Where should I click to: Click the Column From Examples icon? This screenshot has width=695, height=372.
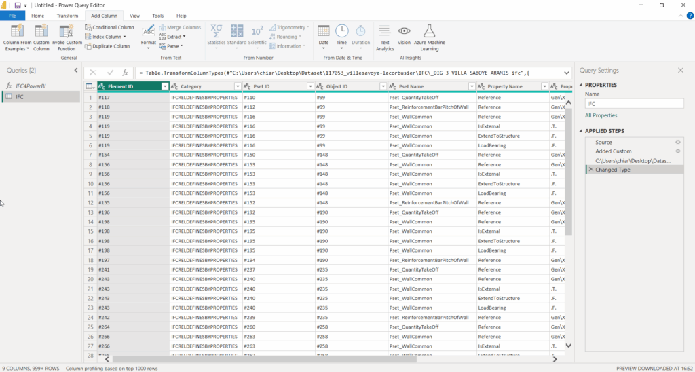17,31
